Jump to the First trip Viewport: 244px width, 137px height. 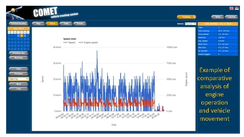(19, 69)
